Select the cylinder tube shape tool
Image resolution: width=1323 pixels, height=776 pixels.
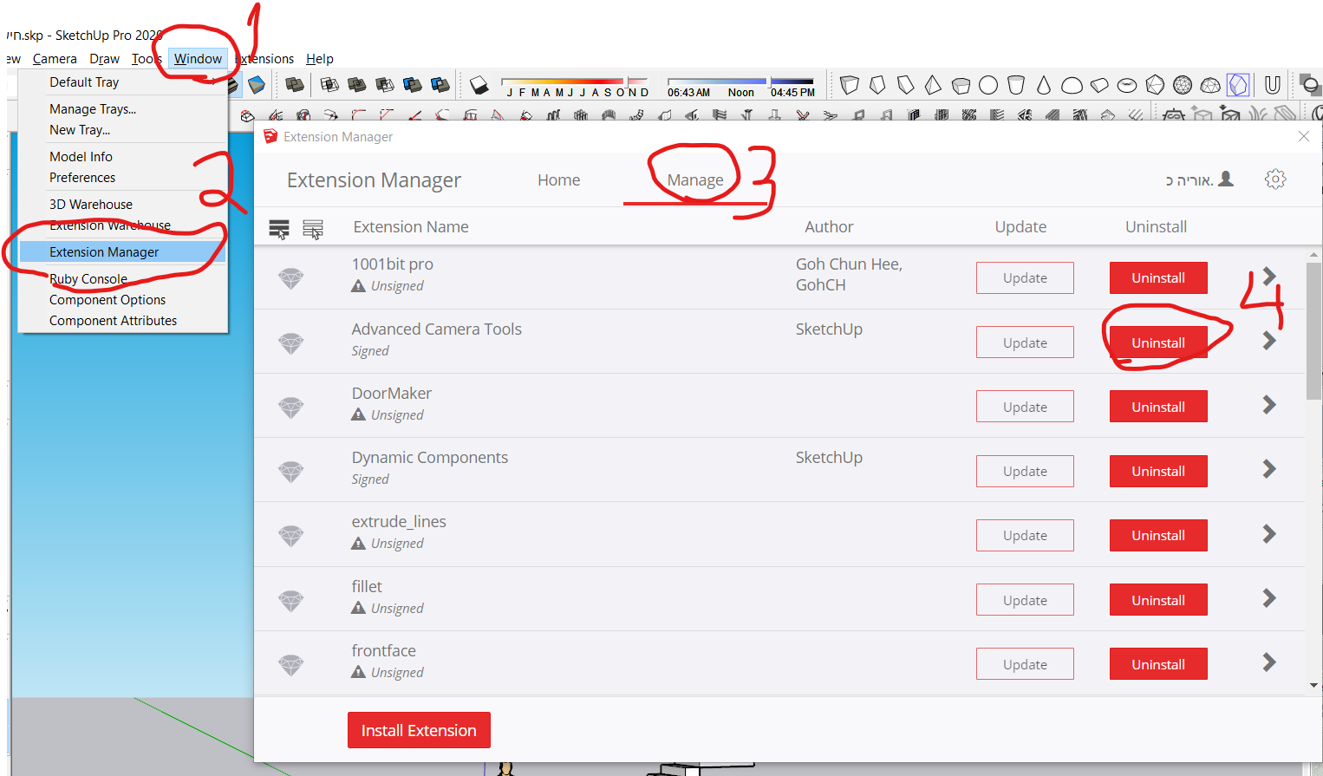pyautogui.click(x=1016, y=85)
